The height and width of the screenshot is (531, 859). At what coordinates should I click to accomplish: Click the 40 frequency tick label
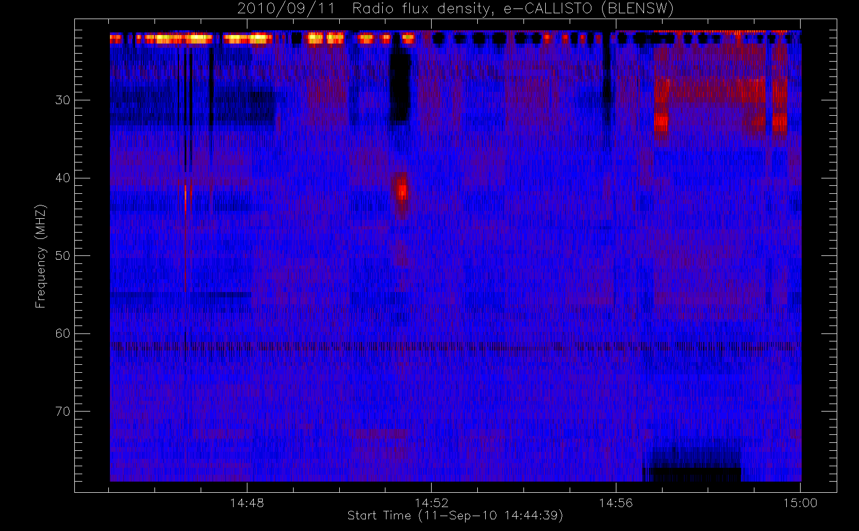[63, 178]
